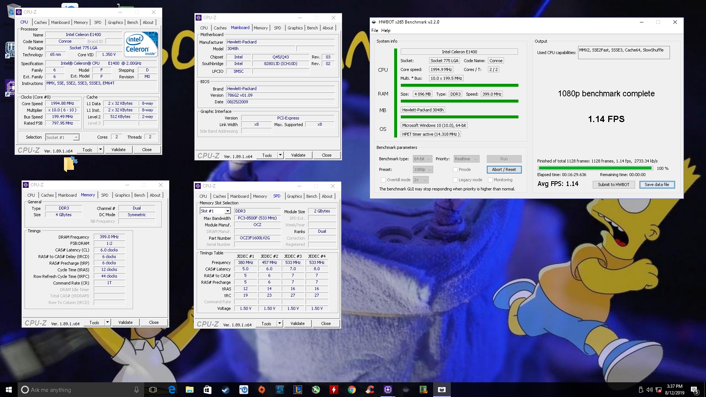Launch Steam from the taskbar

[225, 390]
